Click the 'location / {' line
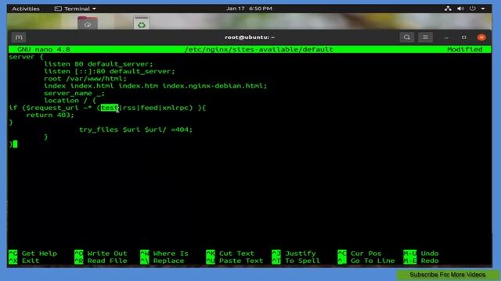The image size is (501, 281). click(70, 101)
